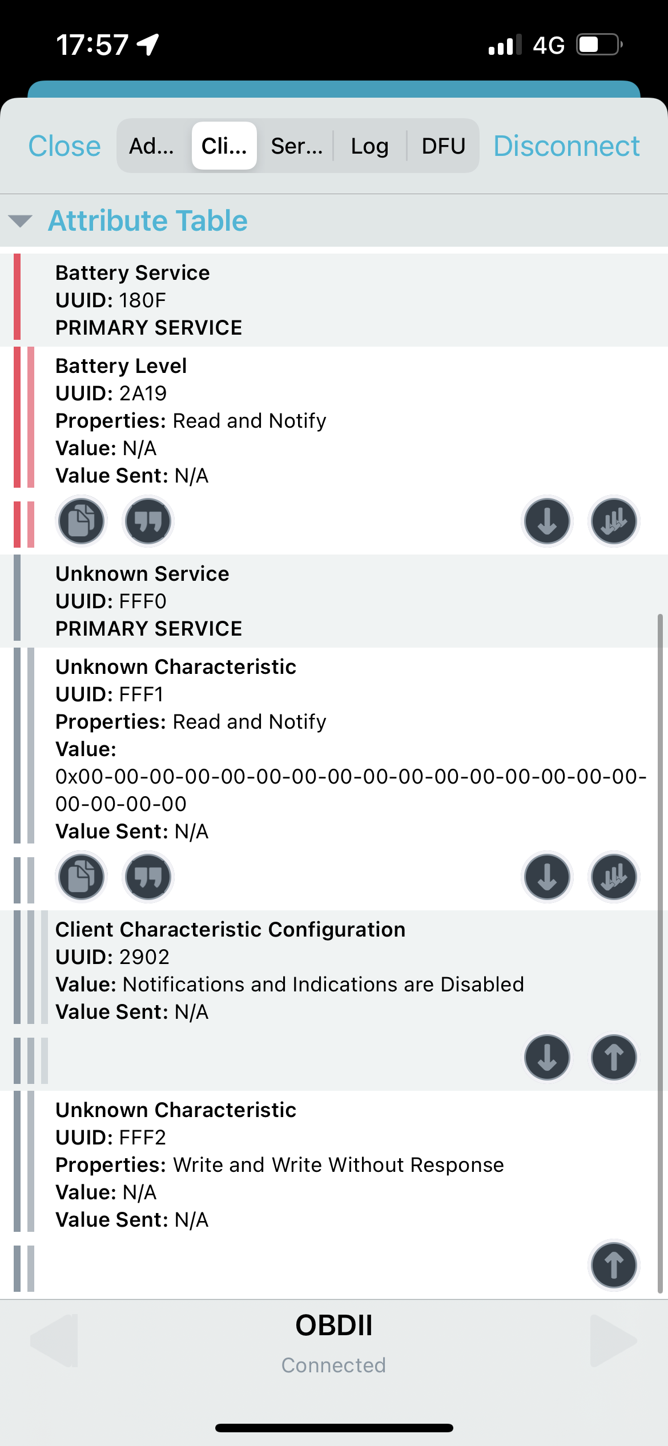Collapse the Attribute Table section

pyautogui.click(x=21, y=221)
